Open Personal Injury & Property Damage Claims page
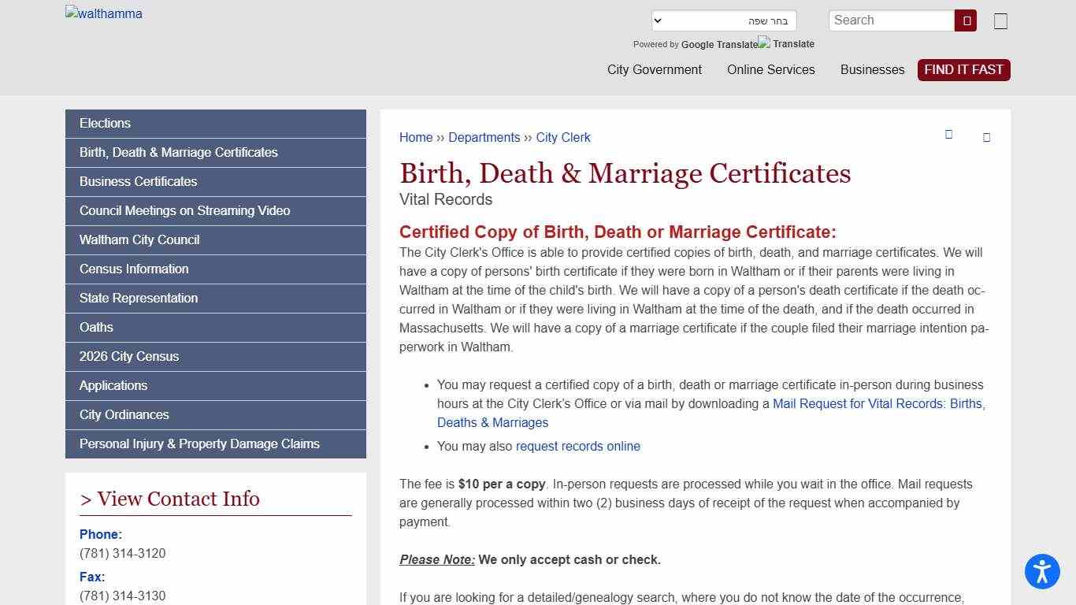This screenshot has height=605, width=1076. pos(215,444)
